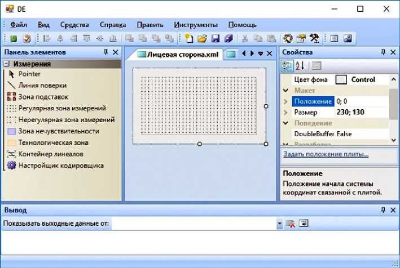400x268 pixels.
Task: Click the save floppy disk icon
Action: pyautogui.click(x=216, y=38)
